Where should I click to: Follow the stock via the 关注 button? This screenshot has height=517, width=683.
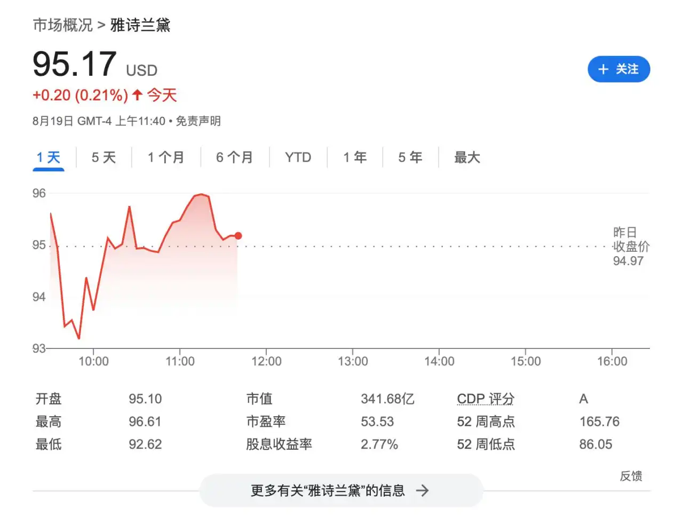pos(619,69)
